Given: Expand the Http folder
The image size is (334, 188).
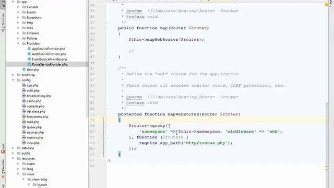Looking at the screenshot, I should pos(18,22).
